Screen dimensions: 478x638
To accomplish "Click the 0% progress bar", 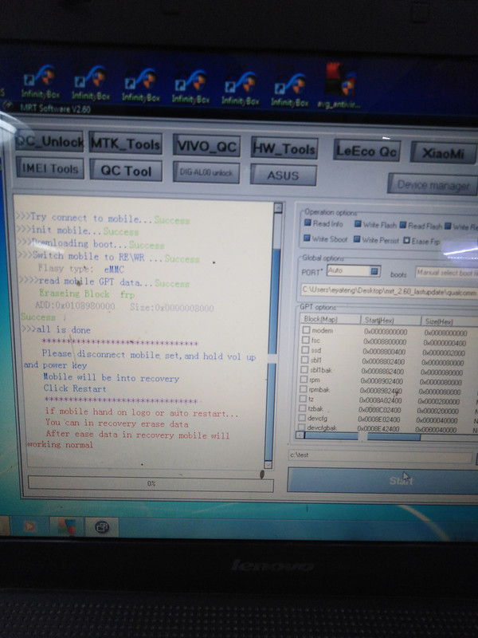I will [x=151, y=484].
